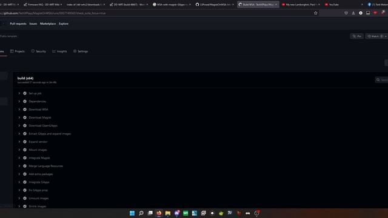Click success checkmark of 'Integrate GApps'
The width and height of the screenshot is (388, 218).
(x=25, y=182)
